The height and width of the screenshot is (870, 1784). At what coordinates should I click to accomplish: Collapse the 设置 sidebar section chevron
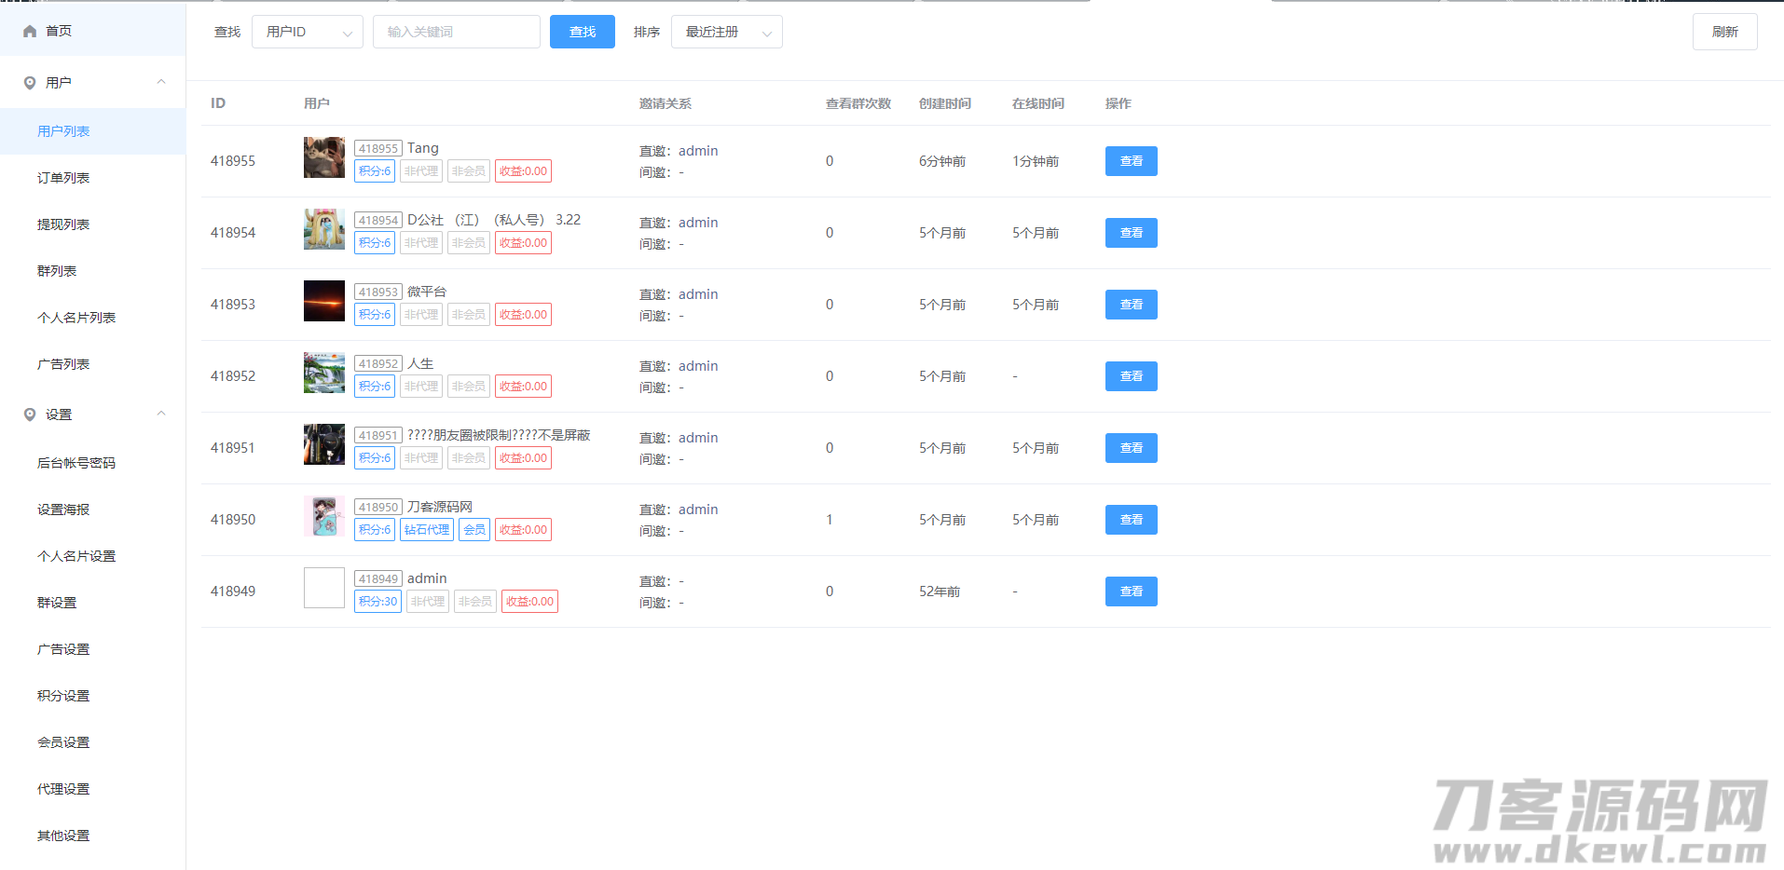click(x=161, y=414)
